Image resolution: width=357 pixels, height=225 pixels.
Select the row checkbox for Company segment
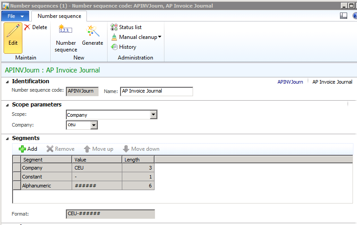coord(17,168)
